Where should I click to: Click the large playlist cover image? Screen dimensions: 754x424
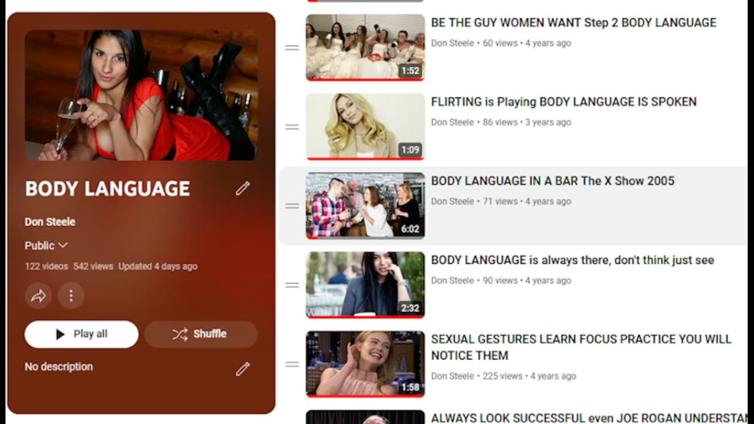tap(141, 95)
